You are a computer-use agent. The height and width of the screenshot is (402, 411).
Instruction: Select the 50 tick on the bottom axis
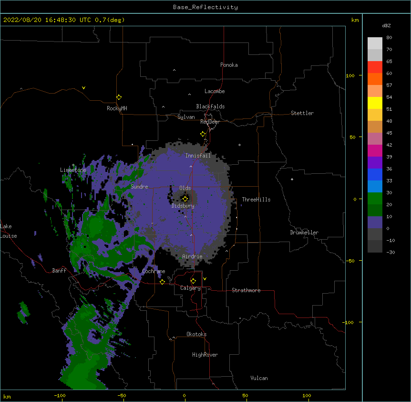[x=245, y=396]
